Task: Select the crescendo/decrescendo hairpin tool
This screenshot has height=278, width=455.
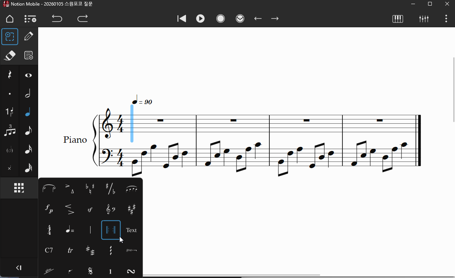Action: (70, 210)
